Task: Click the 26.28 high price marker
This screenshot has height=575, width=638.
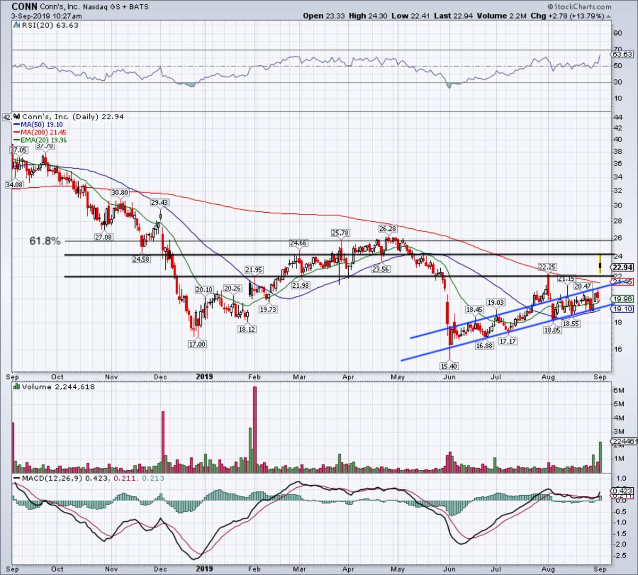Action: tap(387, 229)
